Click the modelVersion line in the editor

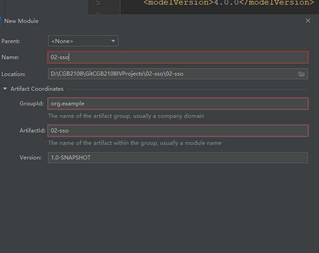(x=229, y=3)
